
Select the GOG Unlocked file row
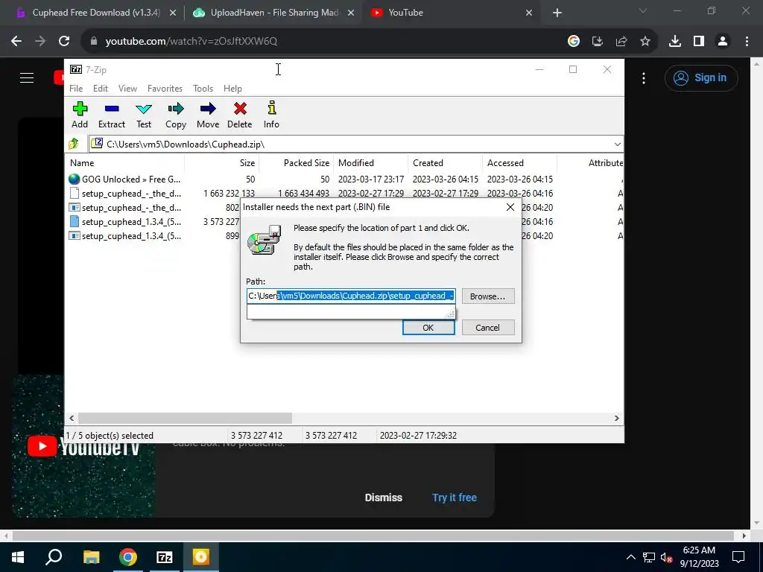(344, 179)
